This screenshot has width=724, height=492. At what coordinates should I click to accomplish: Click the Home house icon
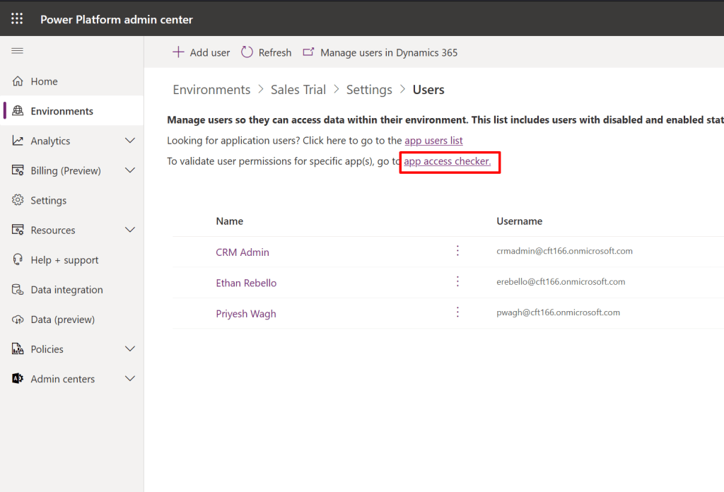point(18,81)
